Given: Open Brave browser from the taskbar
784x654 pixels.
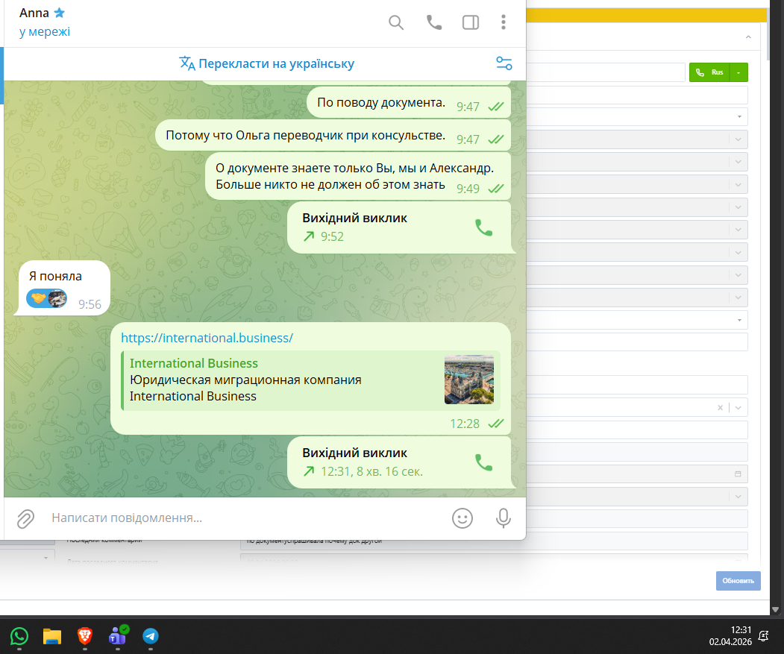Looking at the screenshot, I should [85, 637].
